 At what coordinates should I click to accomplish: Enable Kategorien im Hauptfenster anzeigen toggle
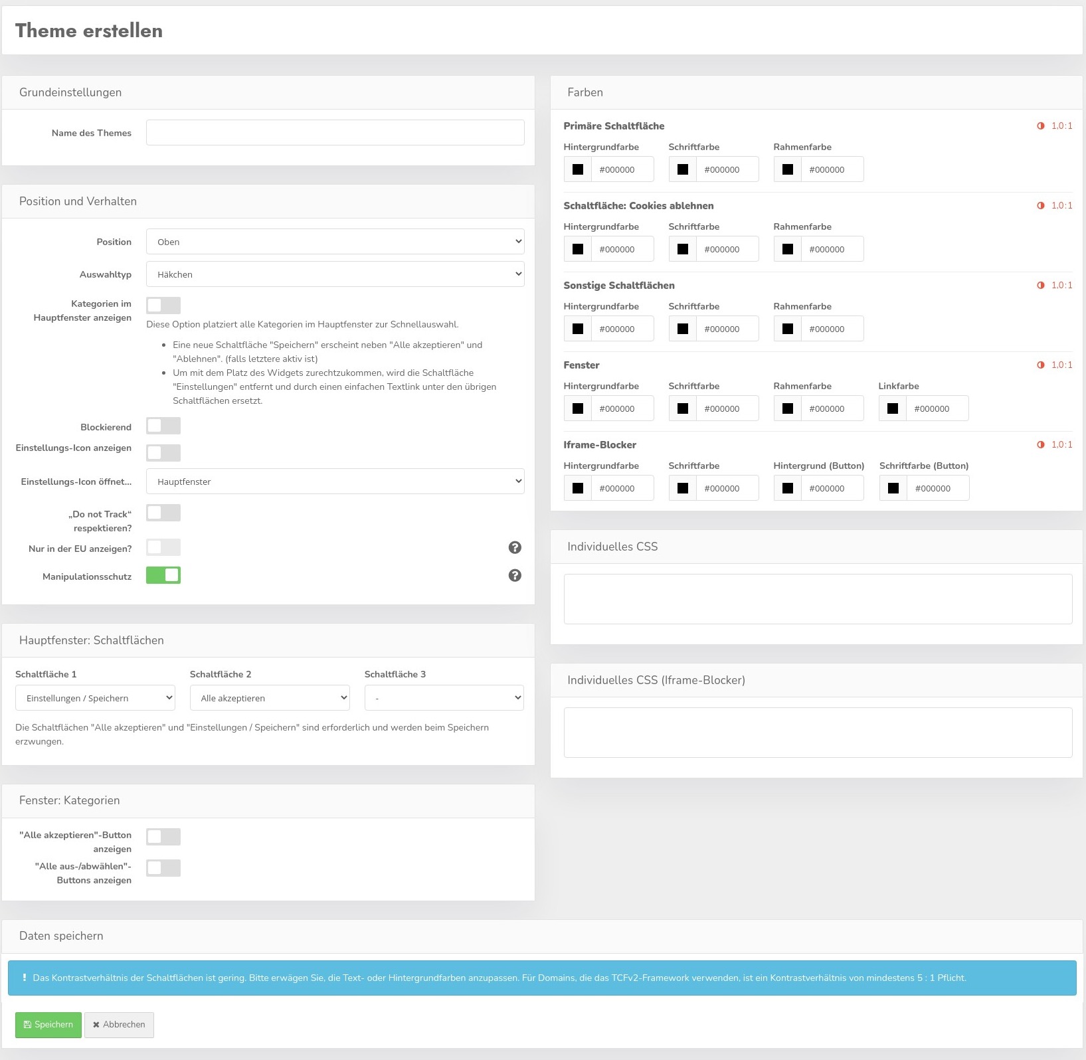[163, 305]
